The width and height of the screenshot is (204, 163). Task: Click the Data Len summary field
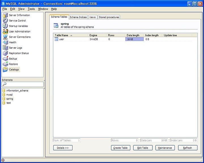[154, 140]
